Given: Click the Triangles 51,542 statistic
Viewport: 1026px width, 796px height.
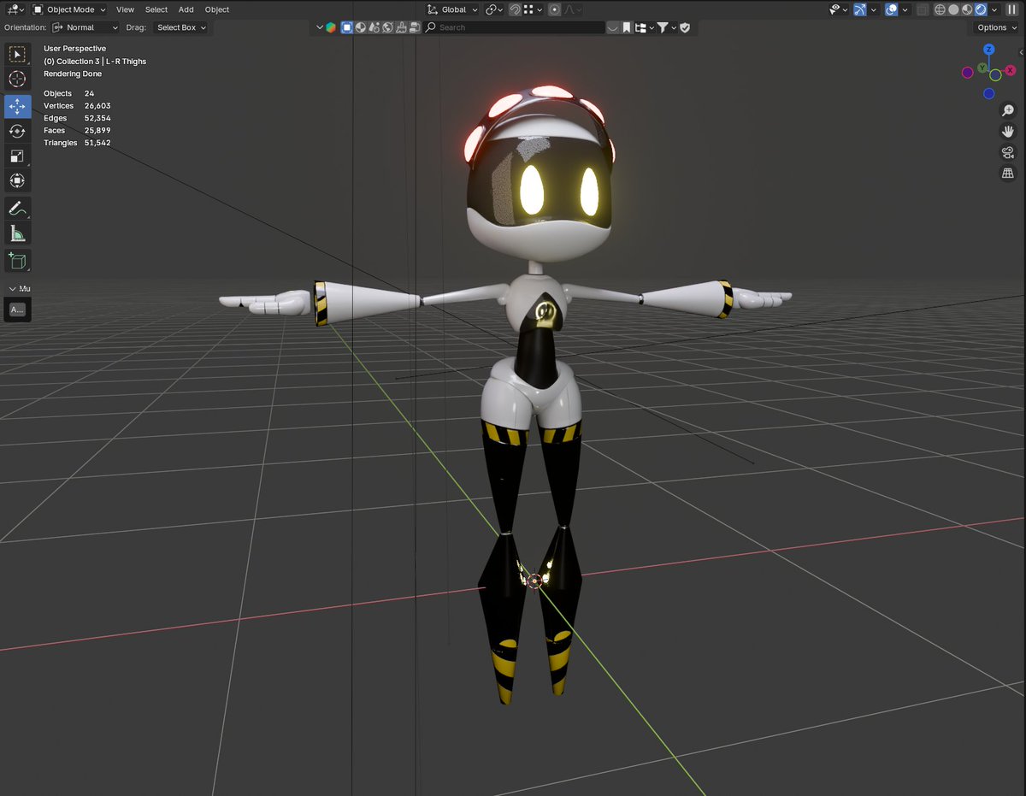Looking at the screenshot, I should point(77,143).
